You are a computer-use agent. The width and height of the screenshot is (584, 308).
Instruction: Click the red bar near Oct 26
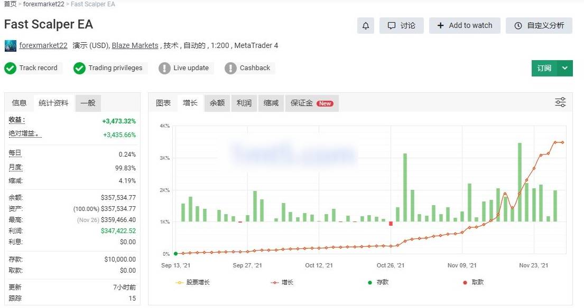coord(391,224)
